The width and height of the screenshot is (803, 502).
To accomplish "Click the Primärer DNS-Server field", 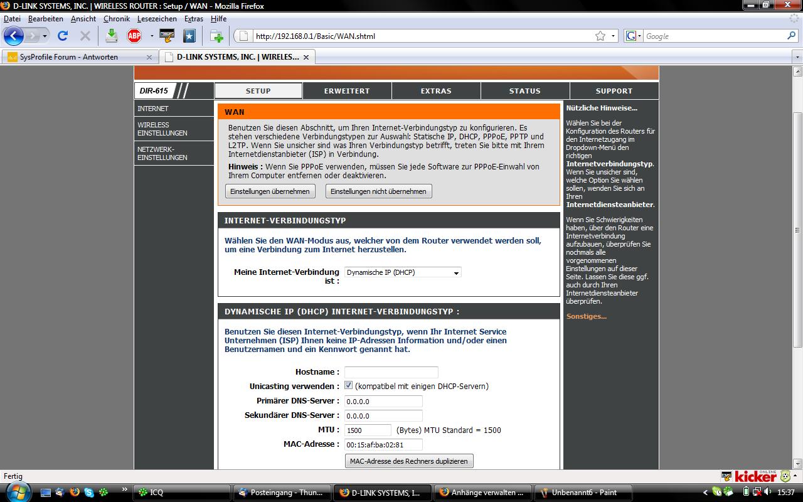I will (x=383, y=401).
